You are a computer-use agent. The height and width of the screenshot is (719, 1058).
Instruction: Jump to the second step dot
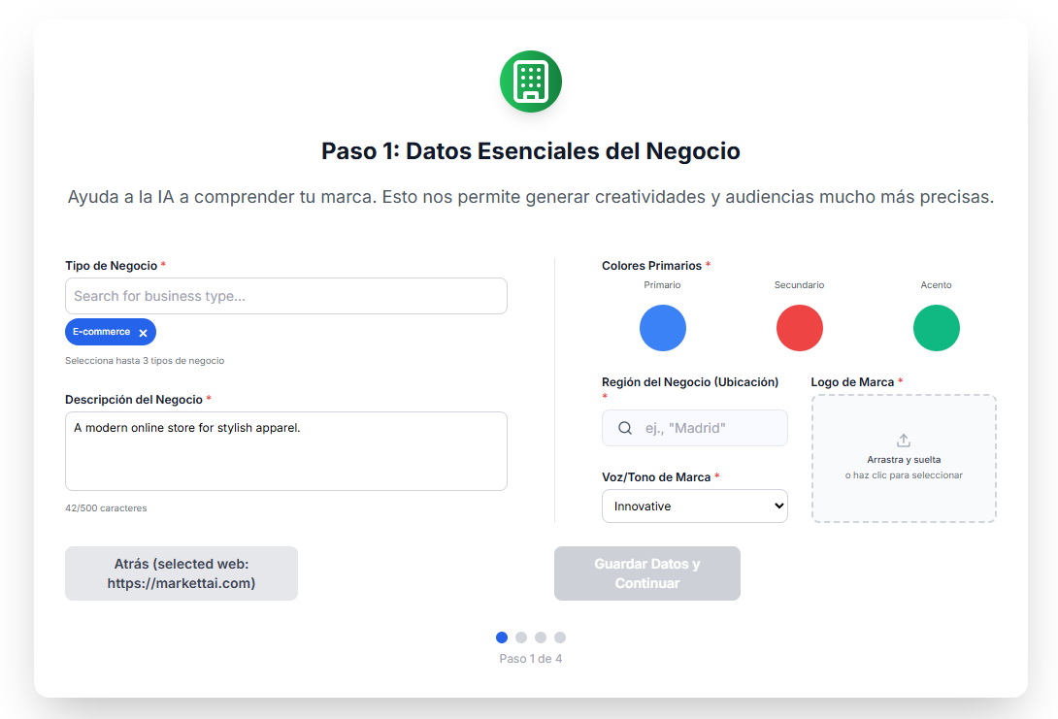[521, 637]
